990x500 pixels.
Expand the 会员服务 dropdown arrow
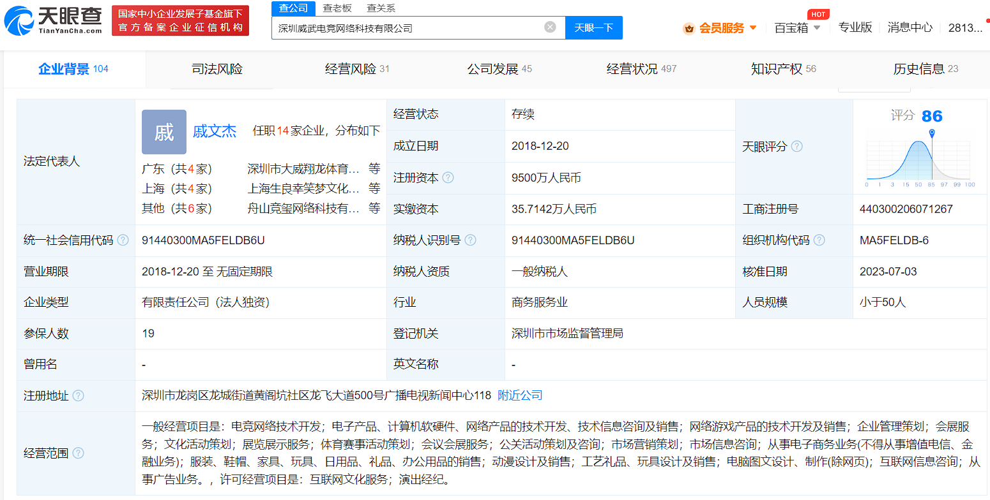point(753,28)
